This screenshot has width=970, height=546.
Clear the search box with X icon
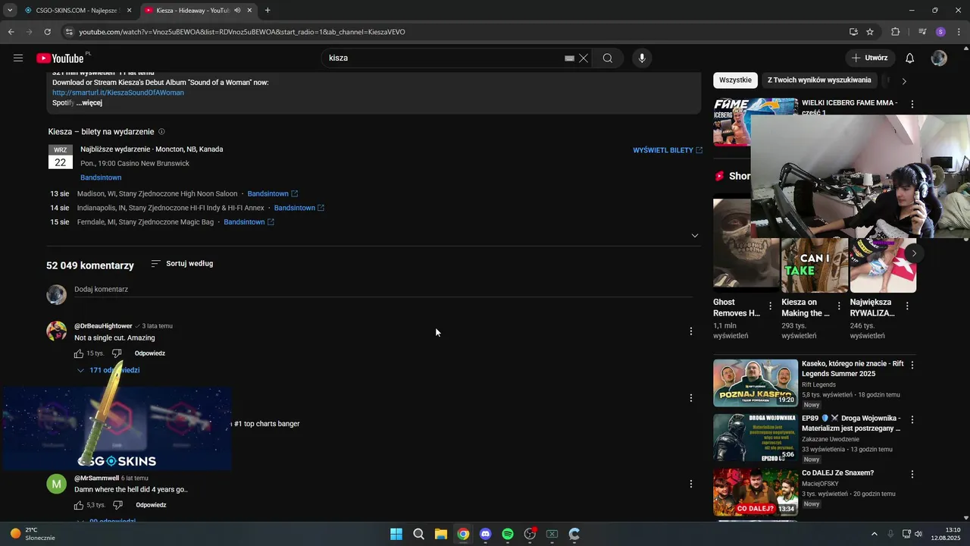point(584,58)
